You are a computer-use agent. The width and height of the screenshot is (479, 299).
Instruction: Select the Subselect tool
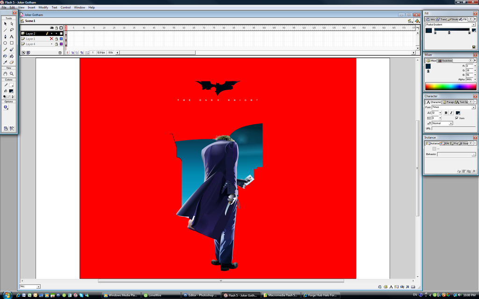(x=12, y=23)
